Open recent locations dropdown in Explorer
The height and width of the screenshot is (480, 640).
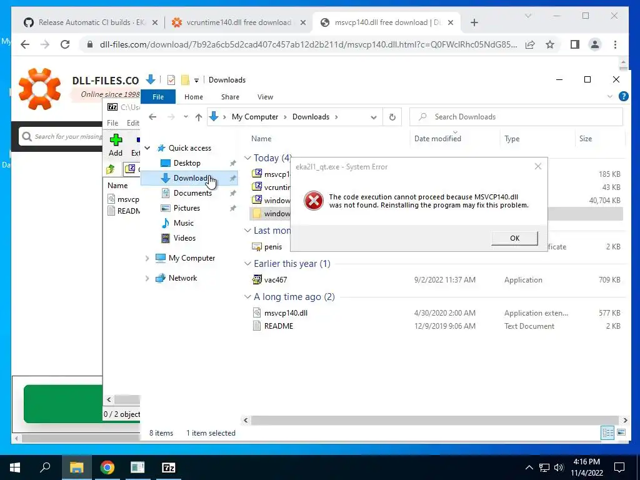click(x=186, y=117)
